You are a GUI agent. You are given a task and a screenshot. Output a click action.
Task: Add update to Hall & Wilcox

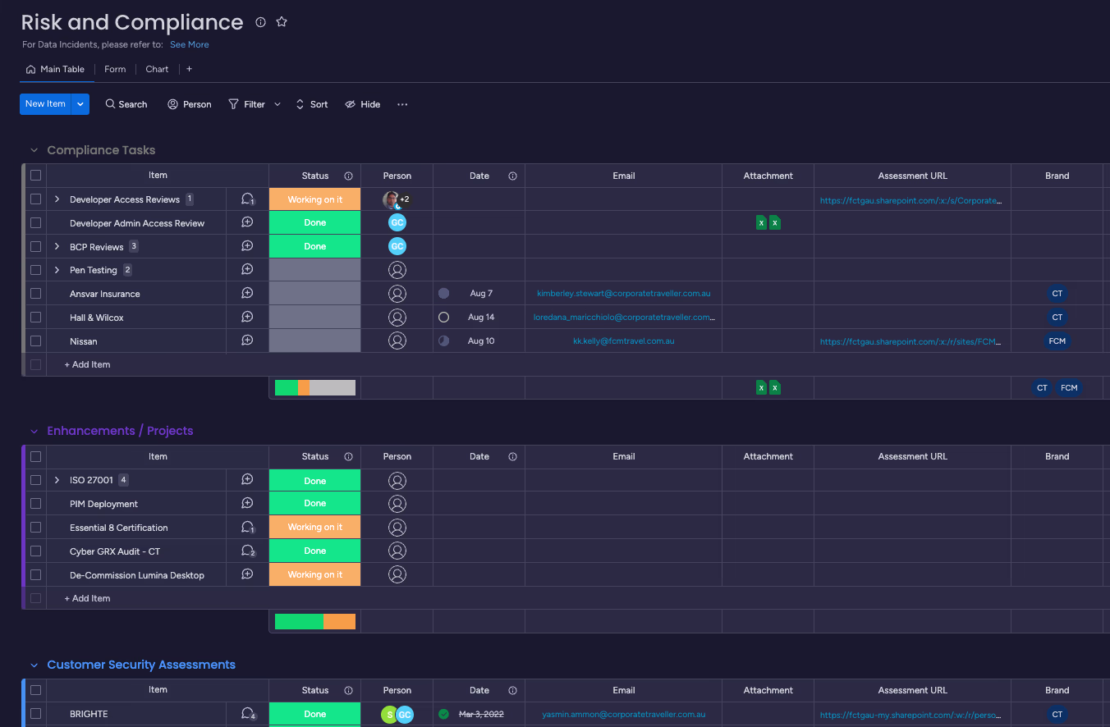pos(247,317)
